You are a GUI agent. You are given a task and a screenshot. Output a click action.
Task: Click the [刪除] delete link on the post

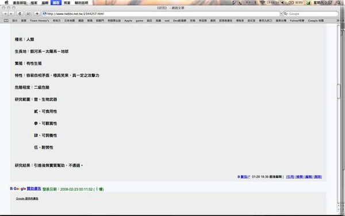(x=317, y=177)
